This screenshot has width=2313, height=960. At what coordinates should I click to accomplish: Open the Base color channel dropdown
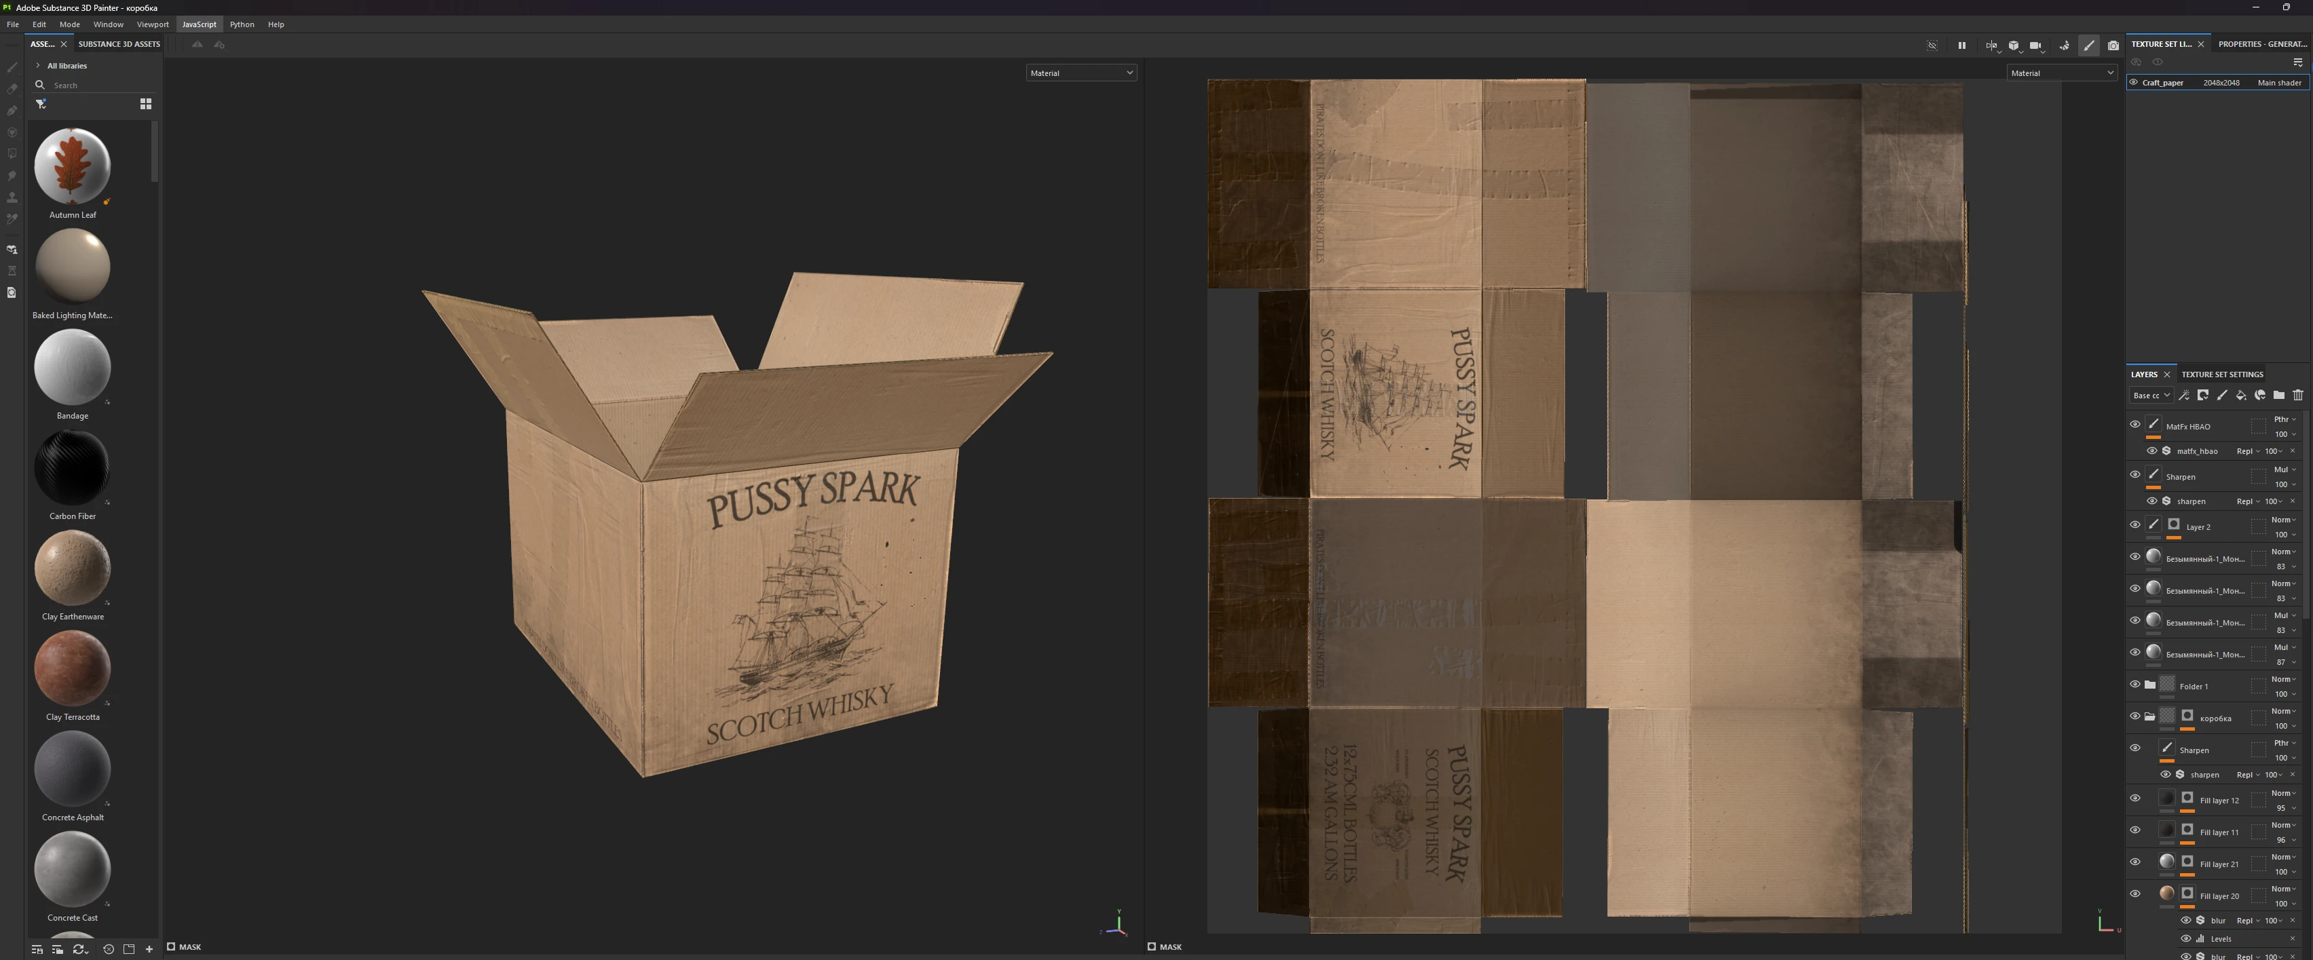[2149, 396]
